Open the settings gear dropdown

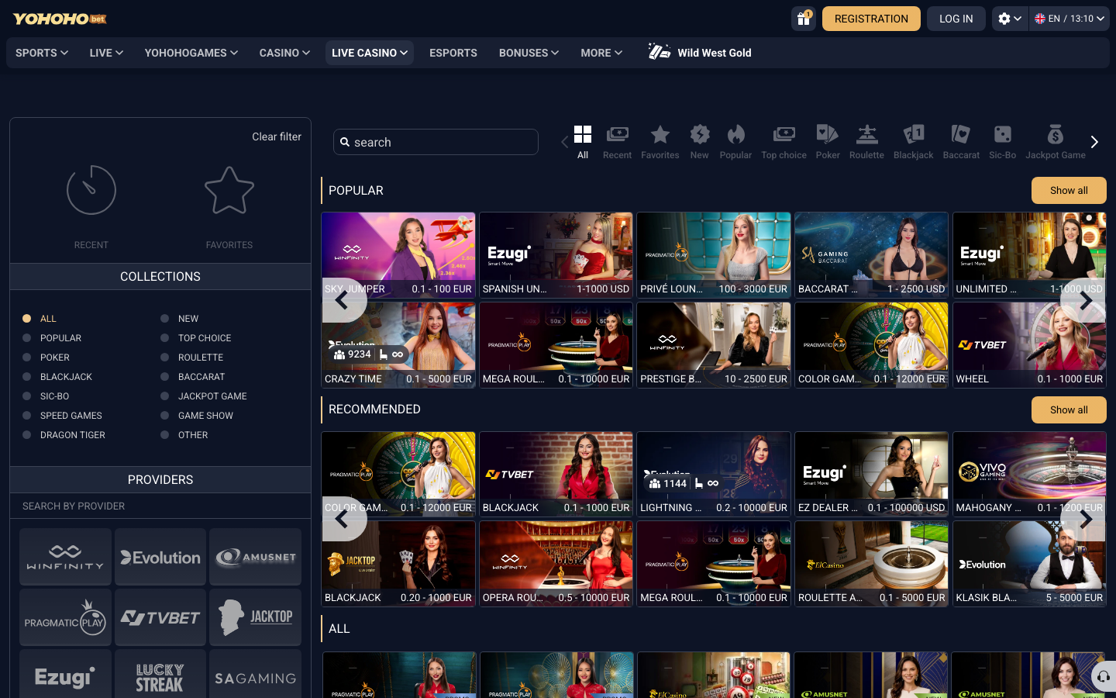tap(1010, 19)
